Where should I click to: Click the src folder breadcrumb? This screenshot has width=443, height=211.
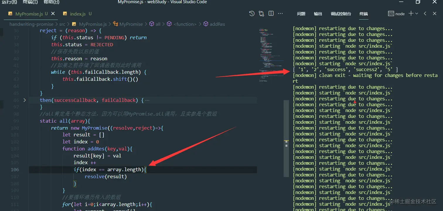click(62, 24)
